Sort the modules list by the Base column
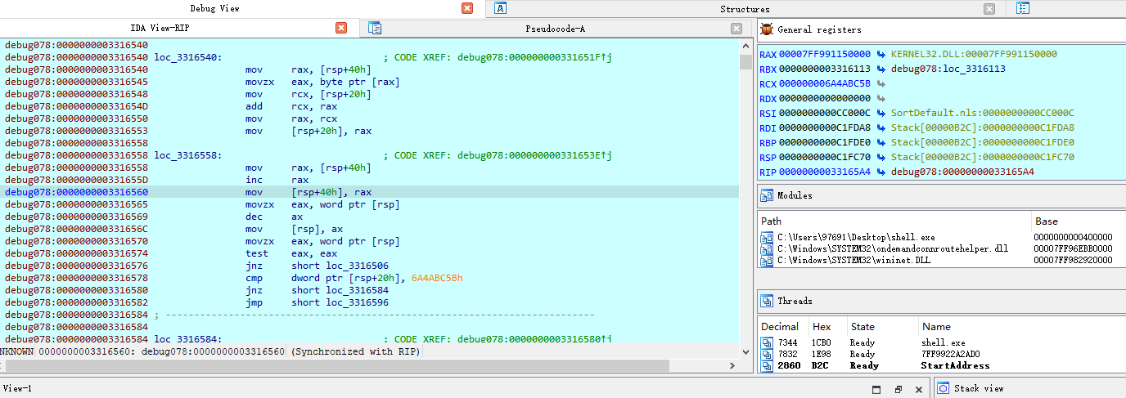Viewport: 1126px width, 398px height. [1078, 221]
